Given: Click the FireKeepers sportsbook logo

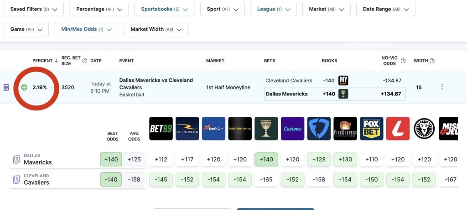Looking at the screenshot, I should 345,129.
